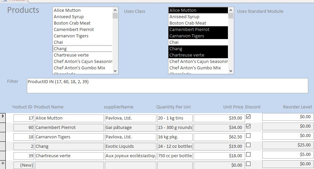Uncheck Discontinued for Camembert Pierrot
314x169 pixels.
pyautogui.click(x=248, y=126)
